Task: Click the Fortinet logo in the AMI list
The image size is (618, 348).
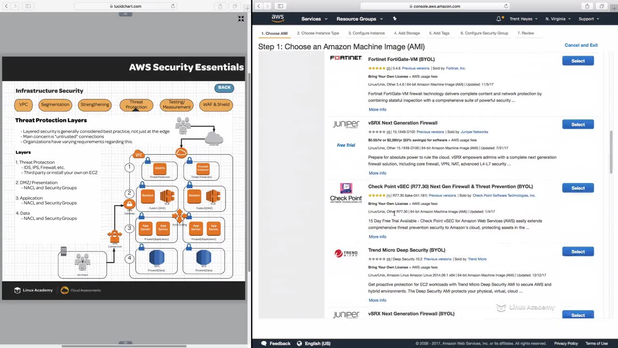Action: 346,58
